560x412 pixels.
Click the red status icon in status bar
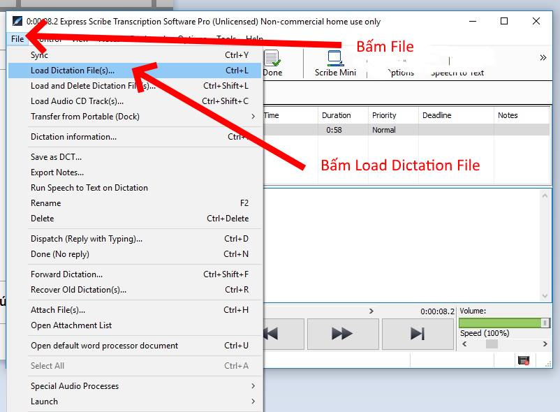pos(524,360)
